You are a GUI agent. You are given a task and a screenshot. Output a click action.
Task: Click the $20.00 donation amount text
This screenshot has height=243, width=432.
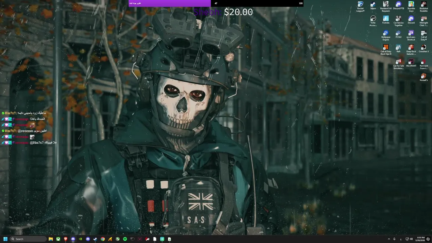click(x=238, y=12)
